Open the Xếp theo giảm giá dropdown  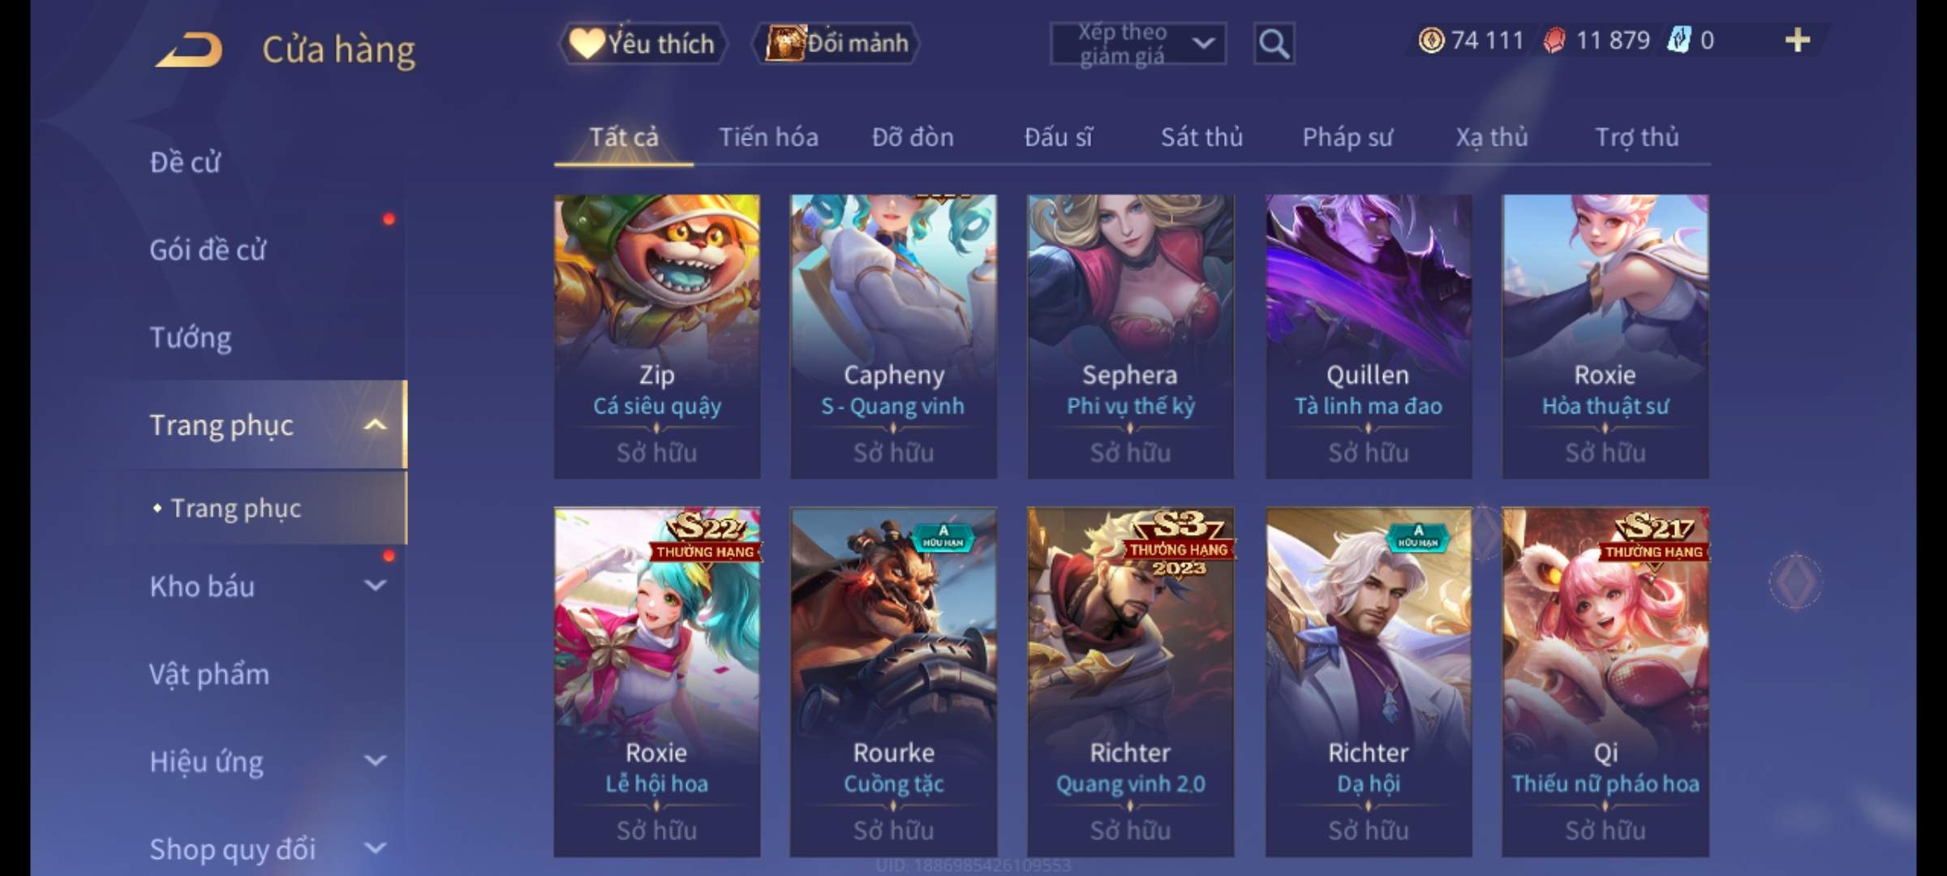point(1138,44)
